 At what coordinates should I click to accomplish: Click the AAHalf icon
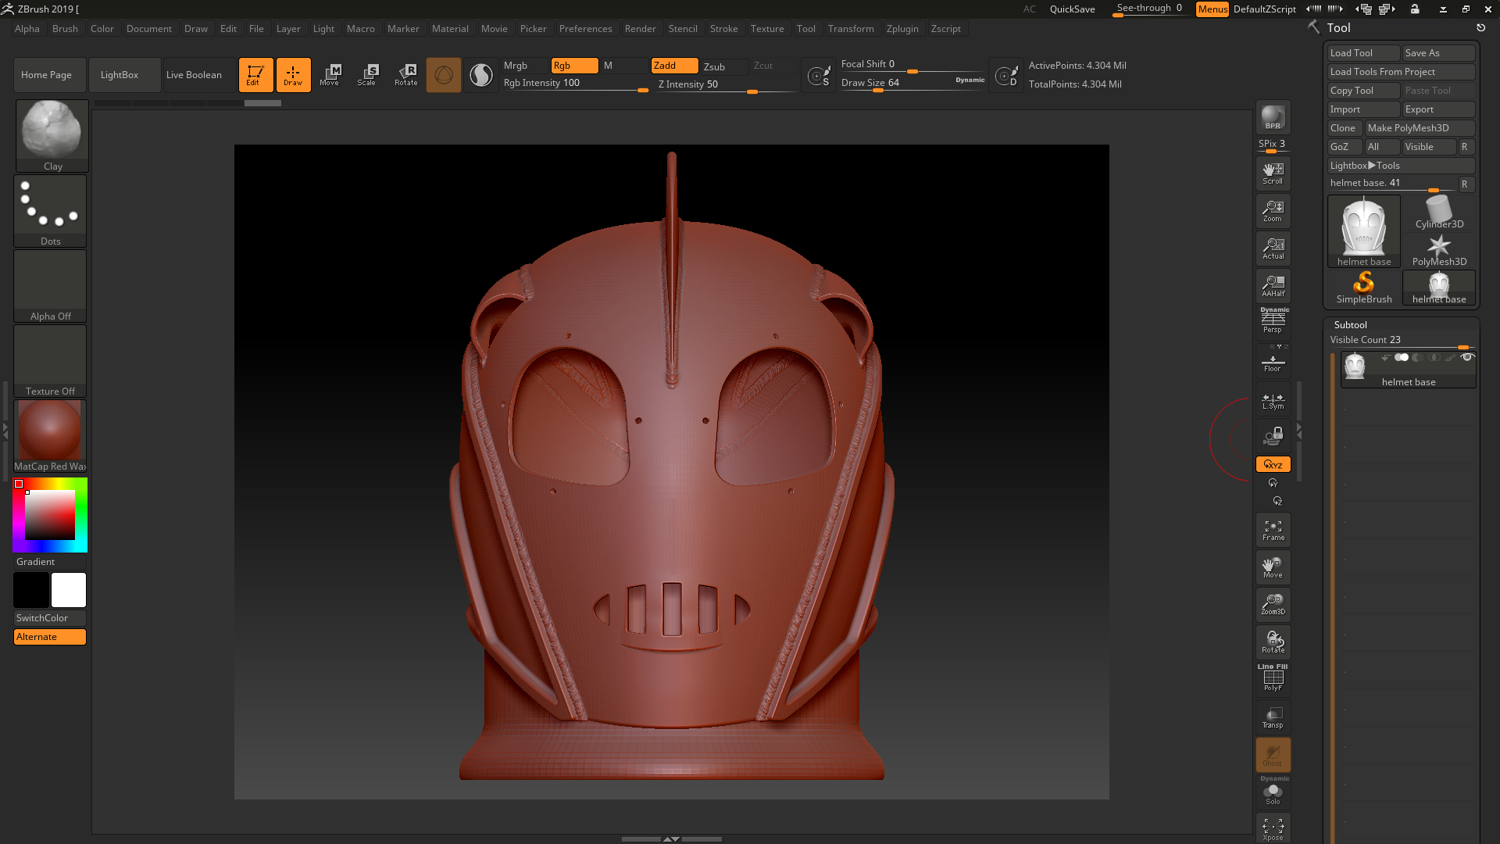click(1273, 286)
